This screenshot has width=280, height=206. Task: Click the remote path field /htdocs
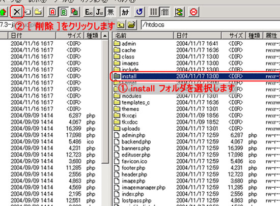coord(210,25)
